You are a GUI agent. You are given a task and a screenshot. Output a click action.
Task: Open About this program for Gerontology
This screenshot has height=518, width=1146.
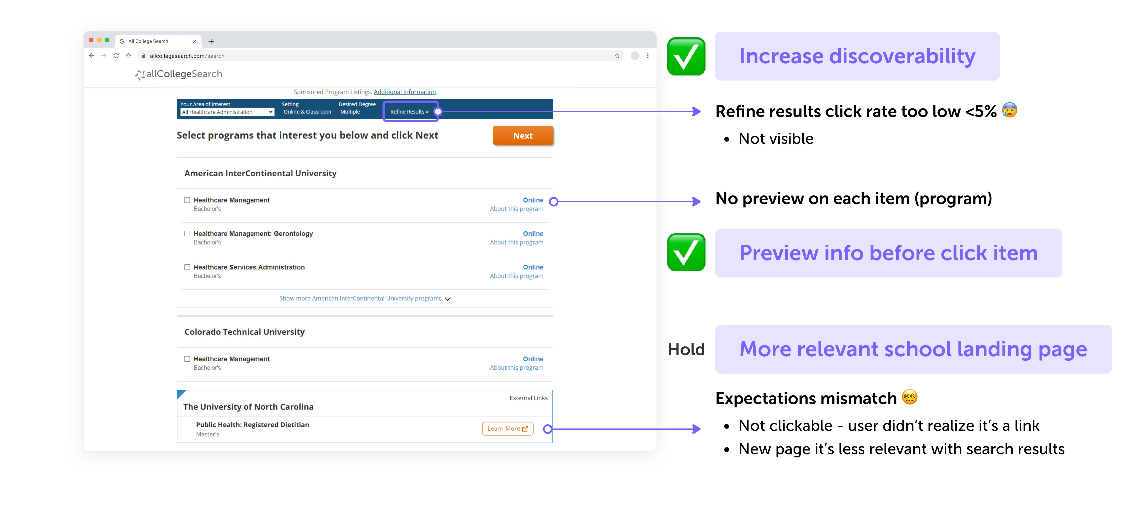tap(516, 242)
